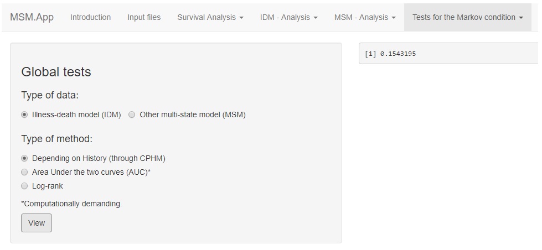Switch to the Input files tab
The image size is (542, 250).
144,17
